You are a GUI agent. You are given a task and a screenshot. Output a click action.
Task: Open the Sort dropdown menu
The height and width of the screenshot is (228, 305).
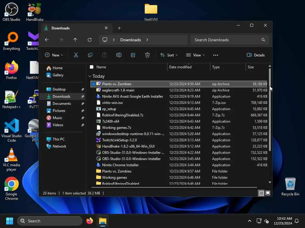point(169,55)
